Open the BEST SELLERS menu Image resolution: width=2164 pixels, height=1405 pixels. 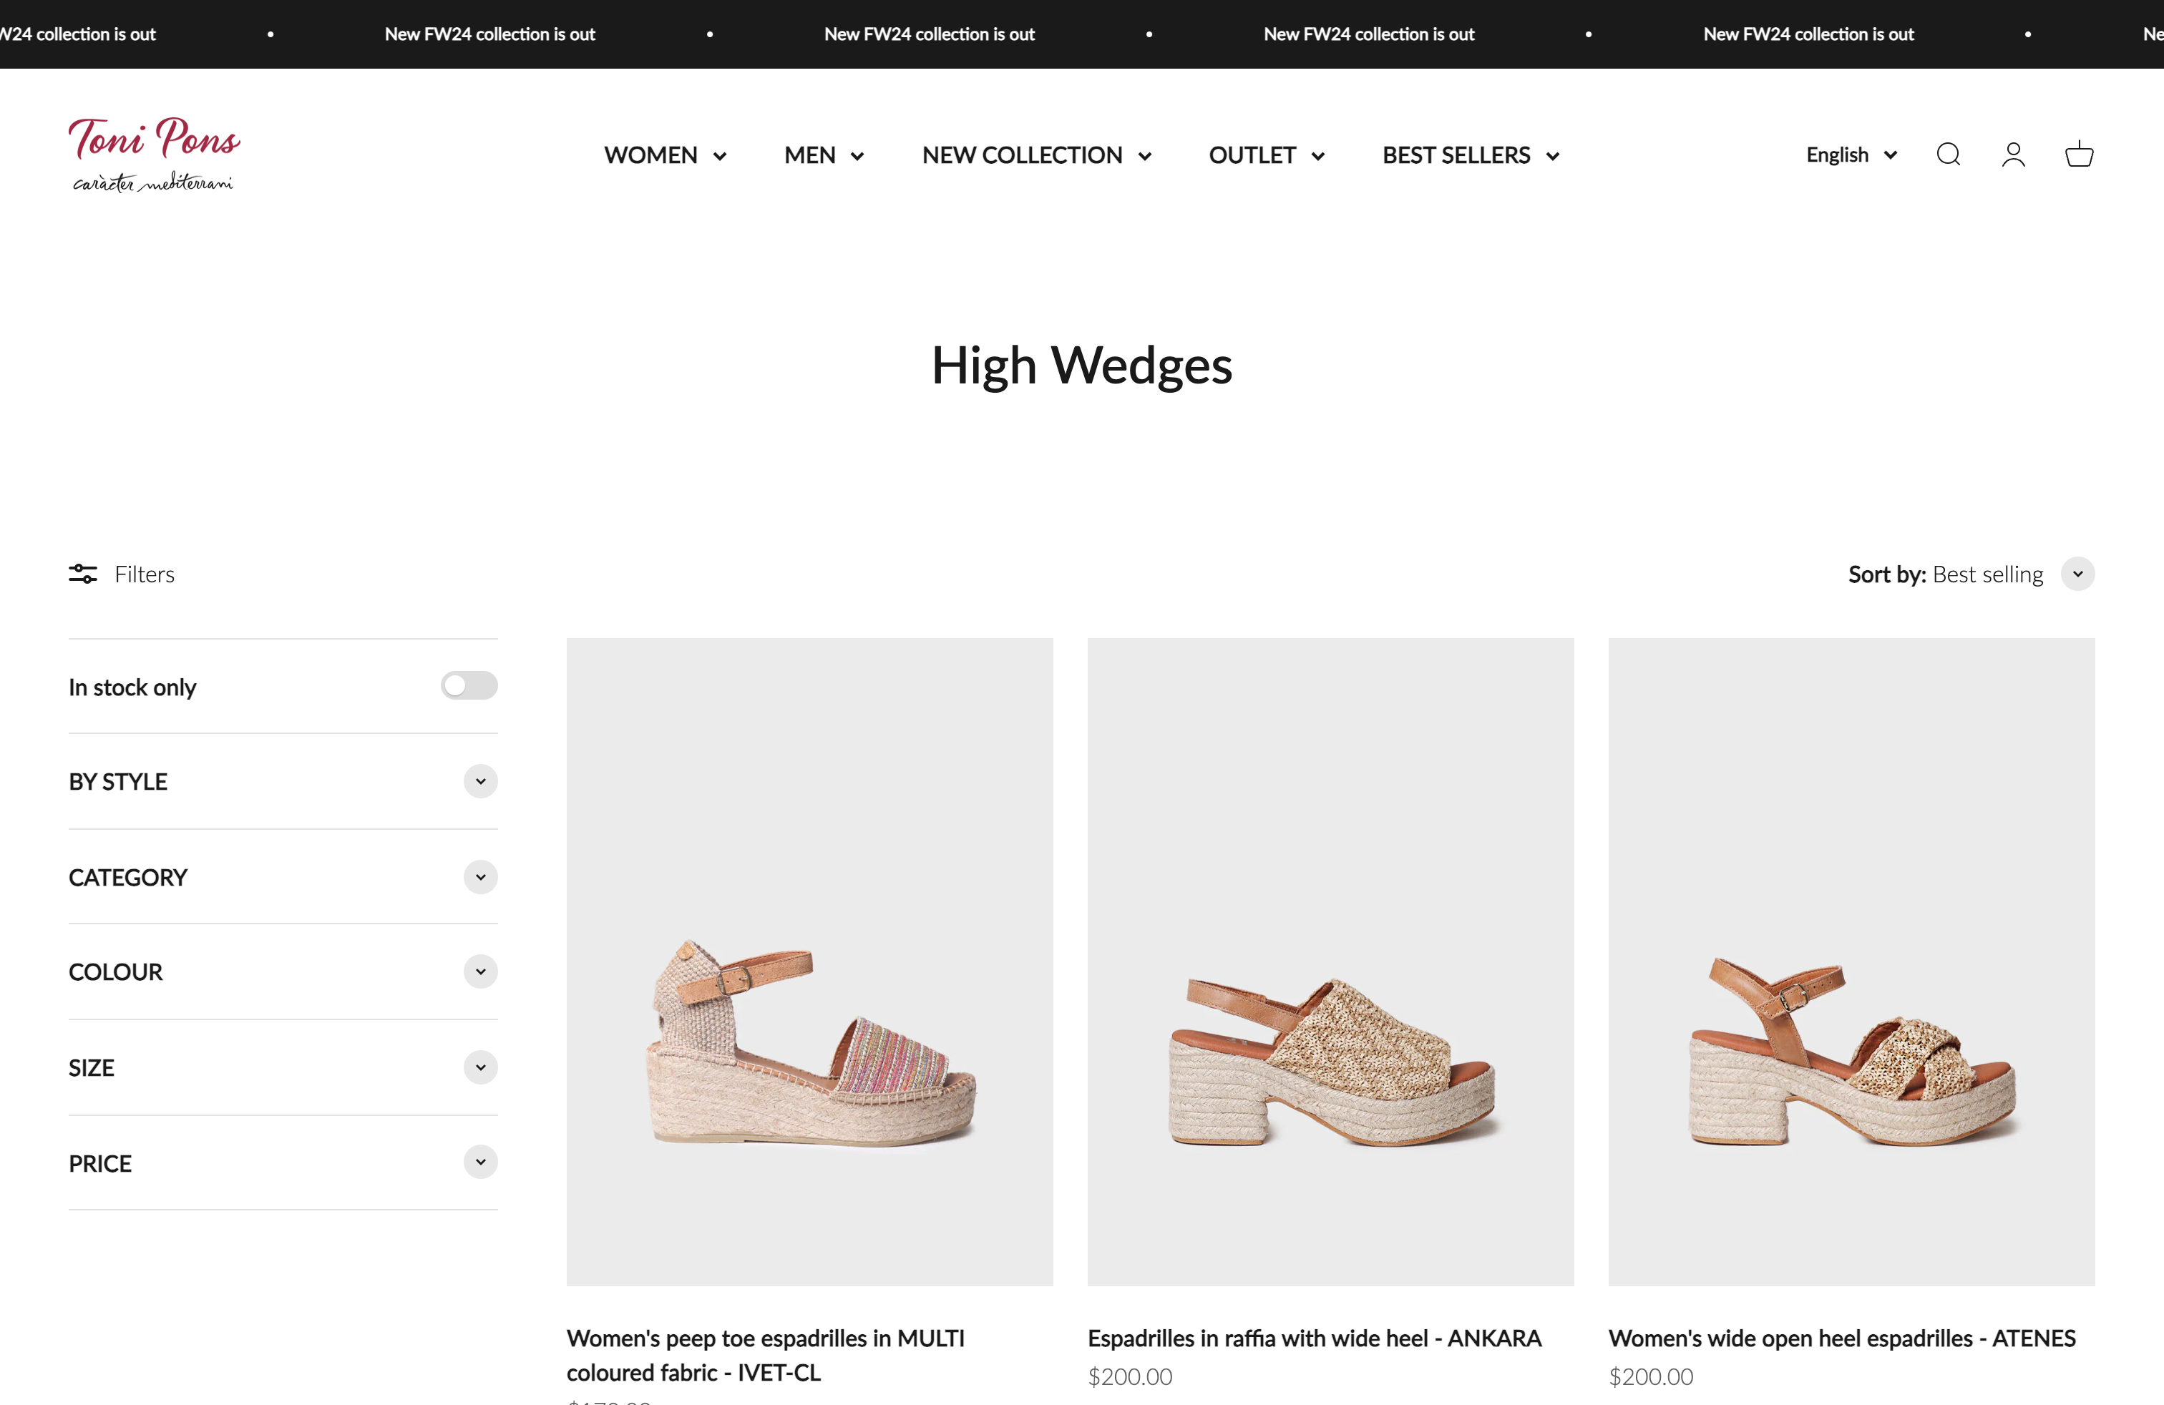point(1471,155)
